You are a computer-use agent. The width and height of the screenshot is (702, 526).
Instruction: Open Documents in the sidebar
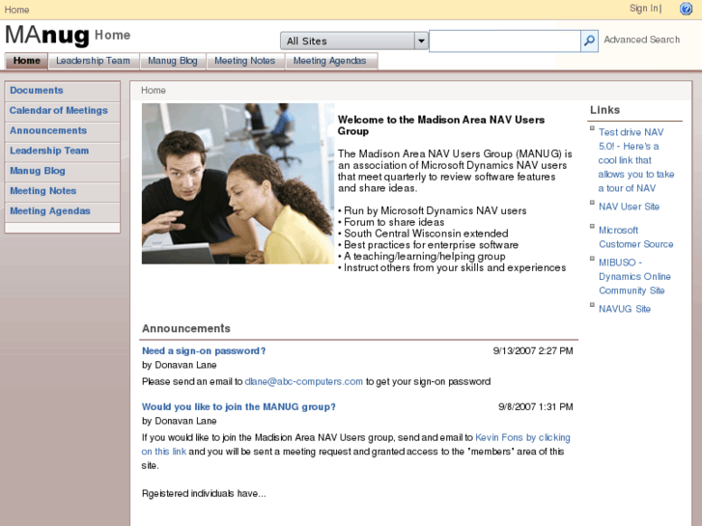click(62, 91)
